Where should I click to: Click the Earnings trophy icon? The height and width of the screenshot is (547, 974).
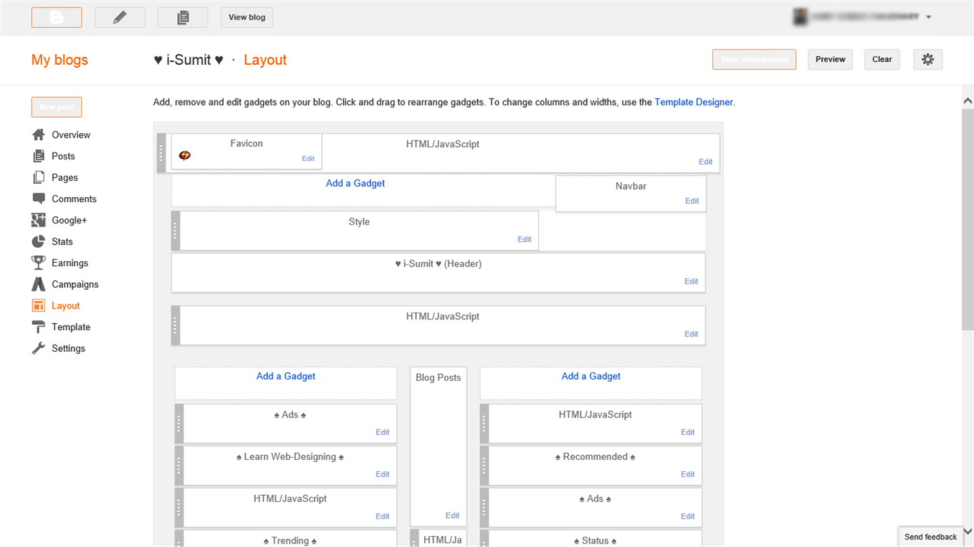point(39,263)
